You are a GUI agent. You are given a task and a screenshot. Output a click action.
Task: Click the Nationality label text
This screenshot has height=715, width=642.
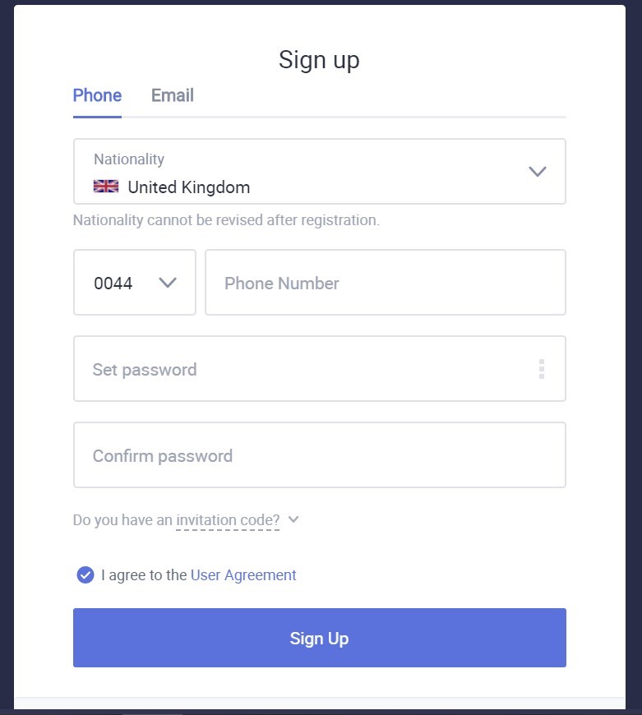coord(129,159)
